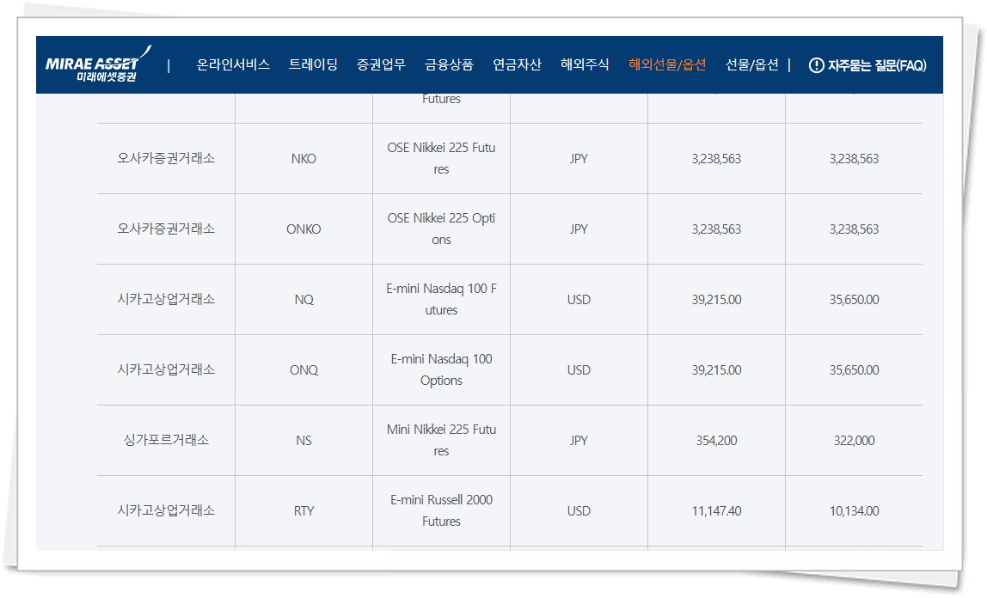Click the 11,147.40 margin value

click(x=716, y=511)
